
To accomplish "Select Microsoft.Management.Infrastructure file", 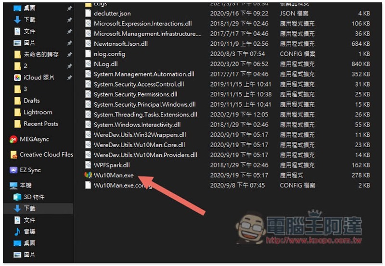I will coord(148,34).
